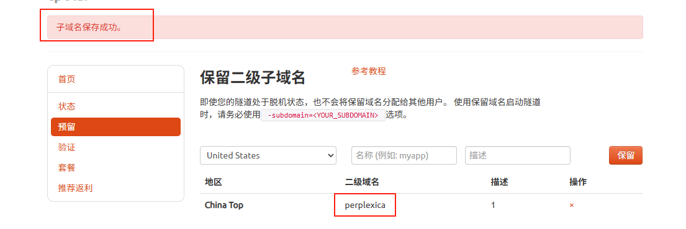This screenshot has height=229, width=686.
Task: Click the orange 保留 button
Action: [626, 155]
